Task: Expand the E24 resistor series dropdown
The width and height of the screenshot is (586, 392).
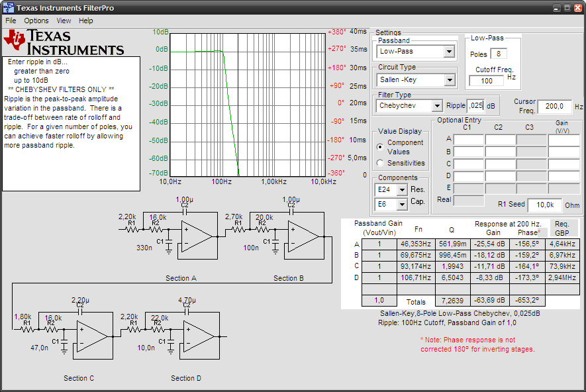Action: pyautogui.click(x=402, y=190)
